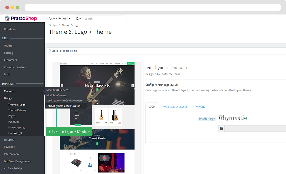The width and height of the screenshot is (286, 174).
Task: Switch to the LOGO tab
Action: pyautogui.click(x=152, y=107)
